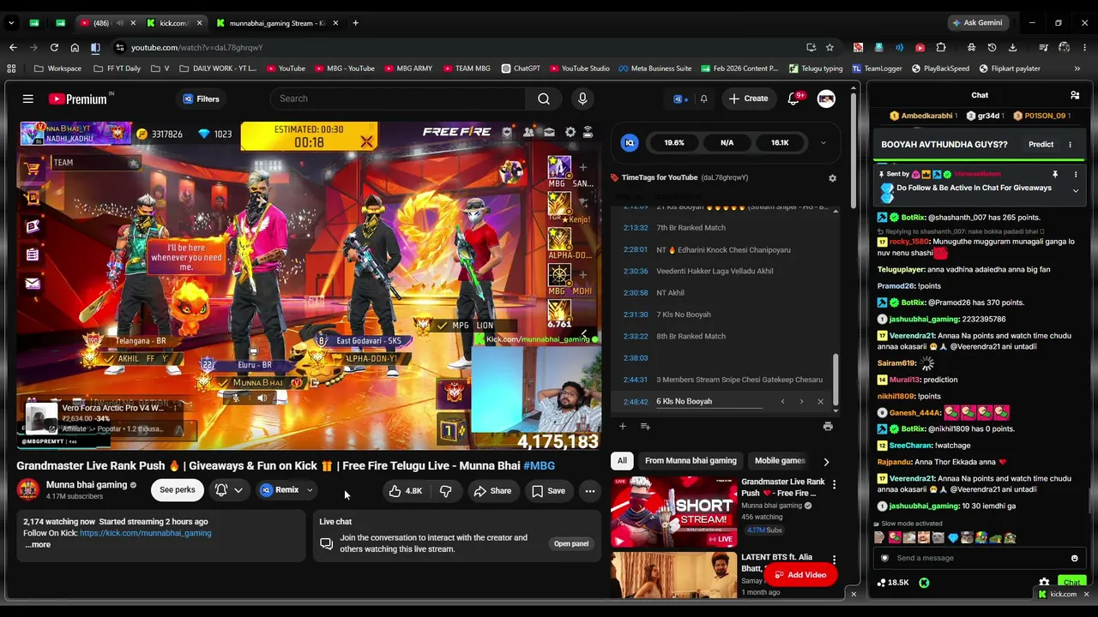Navigate back in the browser
The width and height of the screenshot is (1098, 617).
click(x=13, y=47)
